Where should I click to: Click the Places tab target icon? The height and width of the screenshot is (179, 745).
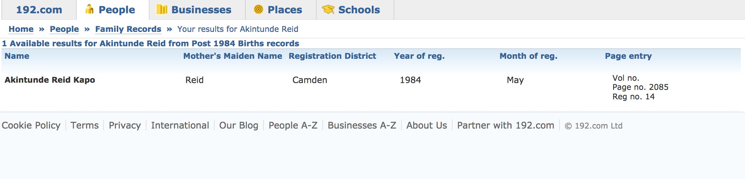(258, 9)
